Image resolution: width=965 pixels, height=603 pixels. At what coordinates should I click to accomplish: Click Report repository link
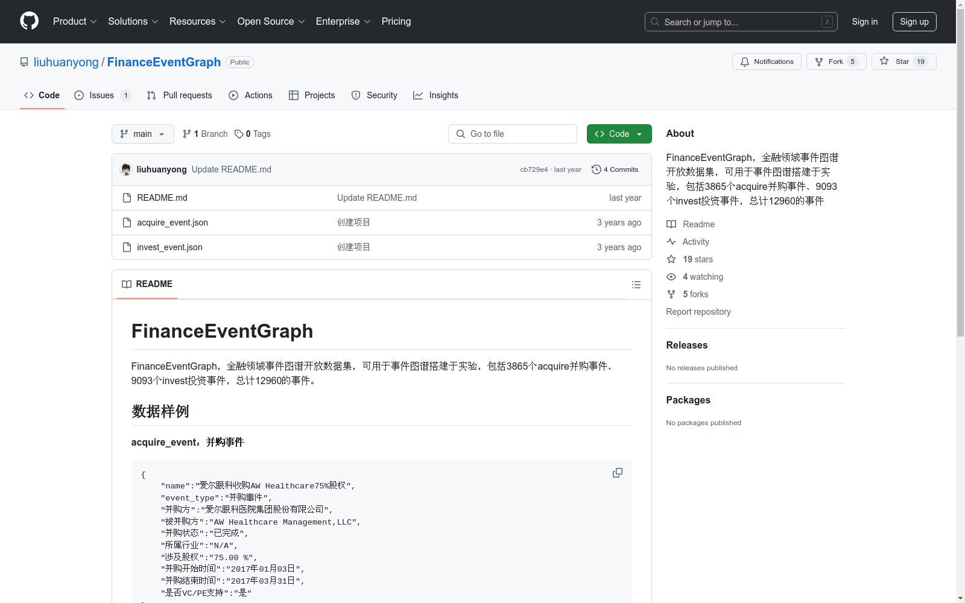coord(698,312)
